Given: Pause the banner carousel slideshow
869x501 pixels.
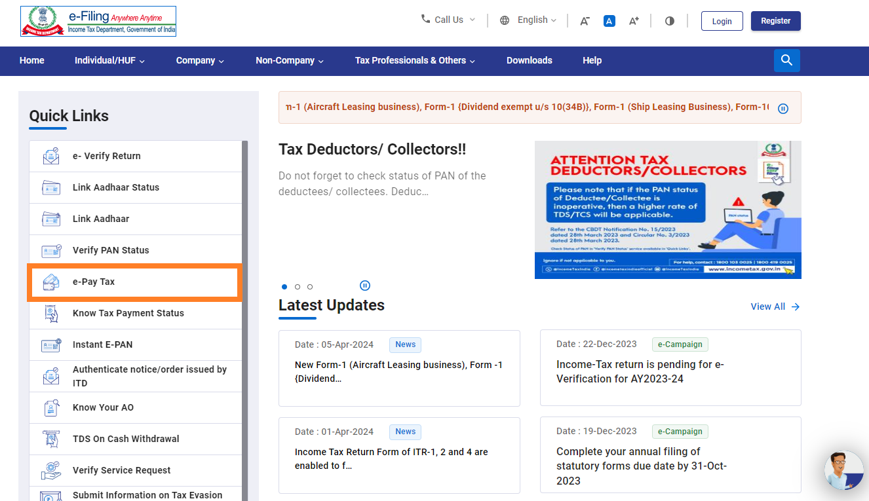Looking at the screenshot, I should pyautogui.click(x=365, y=286).
